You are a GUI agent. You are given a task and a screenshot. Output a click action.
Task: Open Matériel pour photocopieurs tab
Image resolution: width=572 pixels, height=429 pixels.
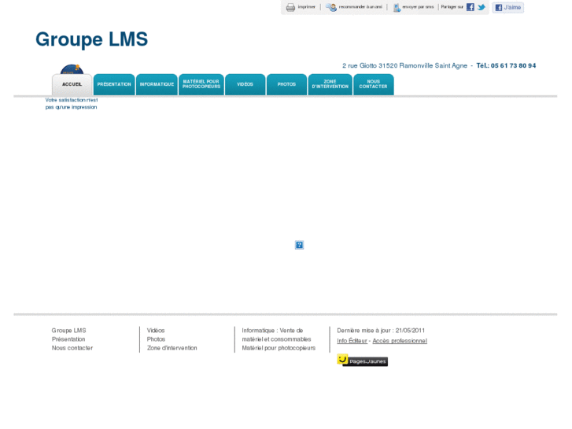coord(201,84)
